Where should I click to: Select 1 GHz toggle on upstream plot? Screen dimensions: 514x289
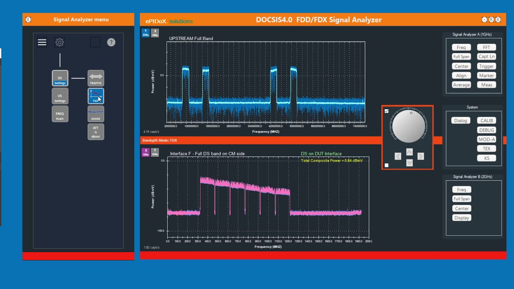(x=146, y=33)
